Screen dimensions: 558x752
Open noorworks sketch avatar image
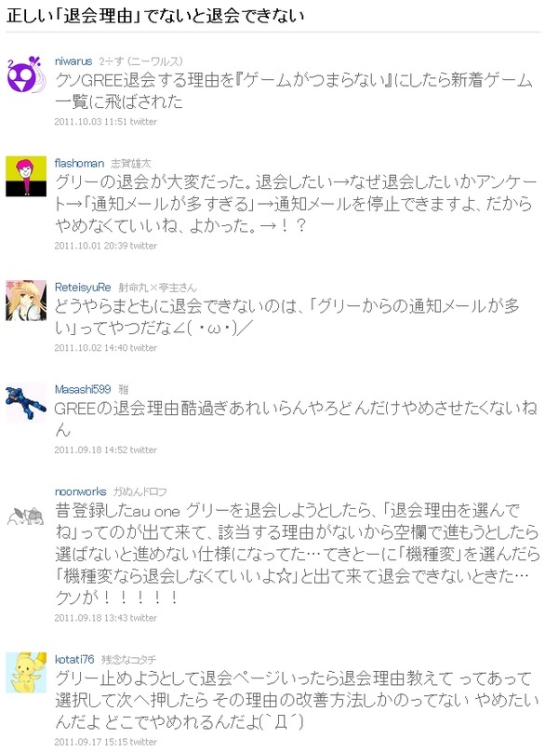(x=26, y=517)
